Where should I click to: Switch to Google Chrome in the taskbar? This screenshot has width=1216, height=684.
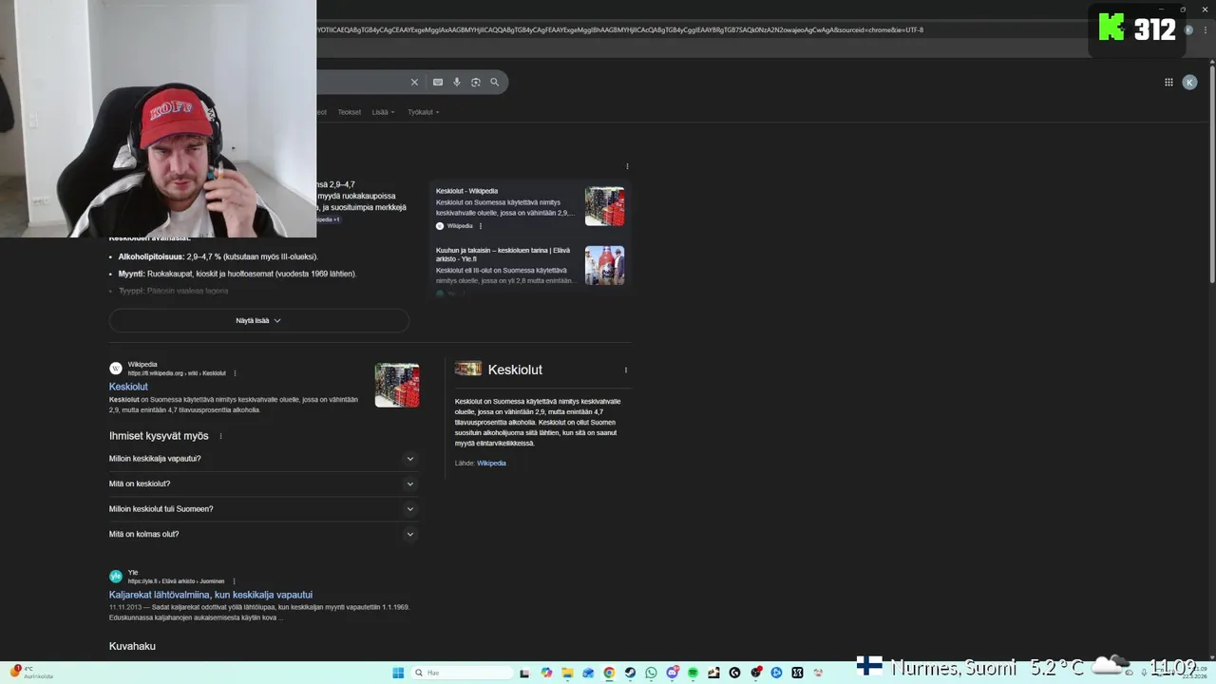(609, 673)
